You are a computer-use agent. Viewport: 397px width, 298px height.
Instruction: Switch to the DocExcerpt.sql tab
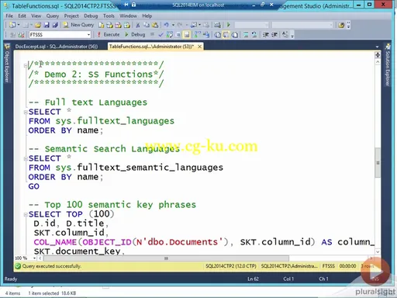coord(57,47)
